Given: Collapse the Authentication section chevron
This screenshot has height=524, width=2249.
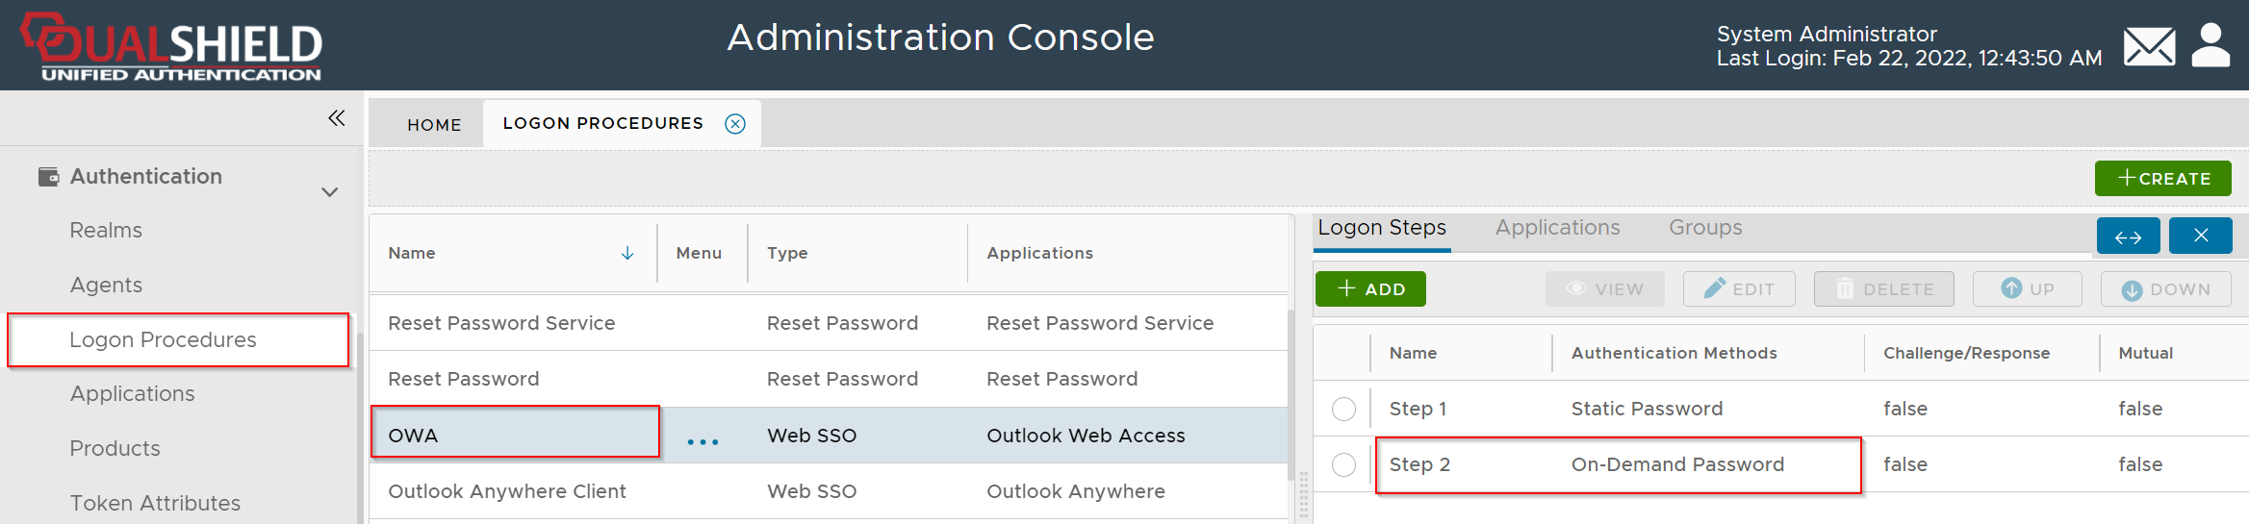Looking at the screenshot, I should pyautogui.click(x=329, y=192).
